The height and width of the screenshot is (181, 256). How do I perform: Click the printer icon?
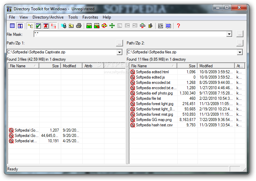point(79,26)
